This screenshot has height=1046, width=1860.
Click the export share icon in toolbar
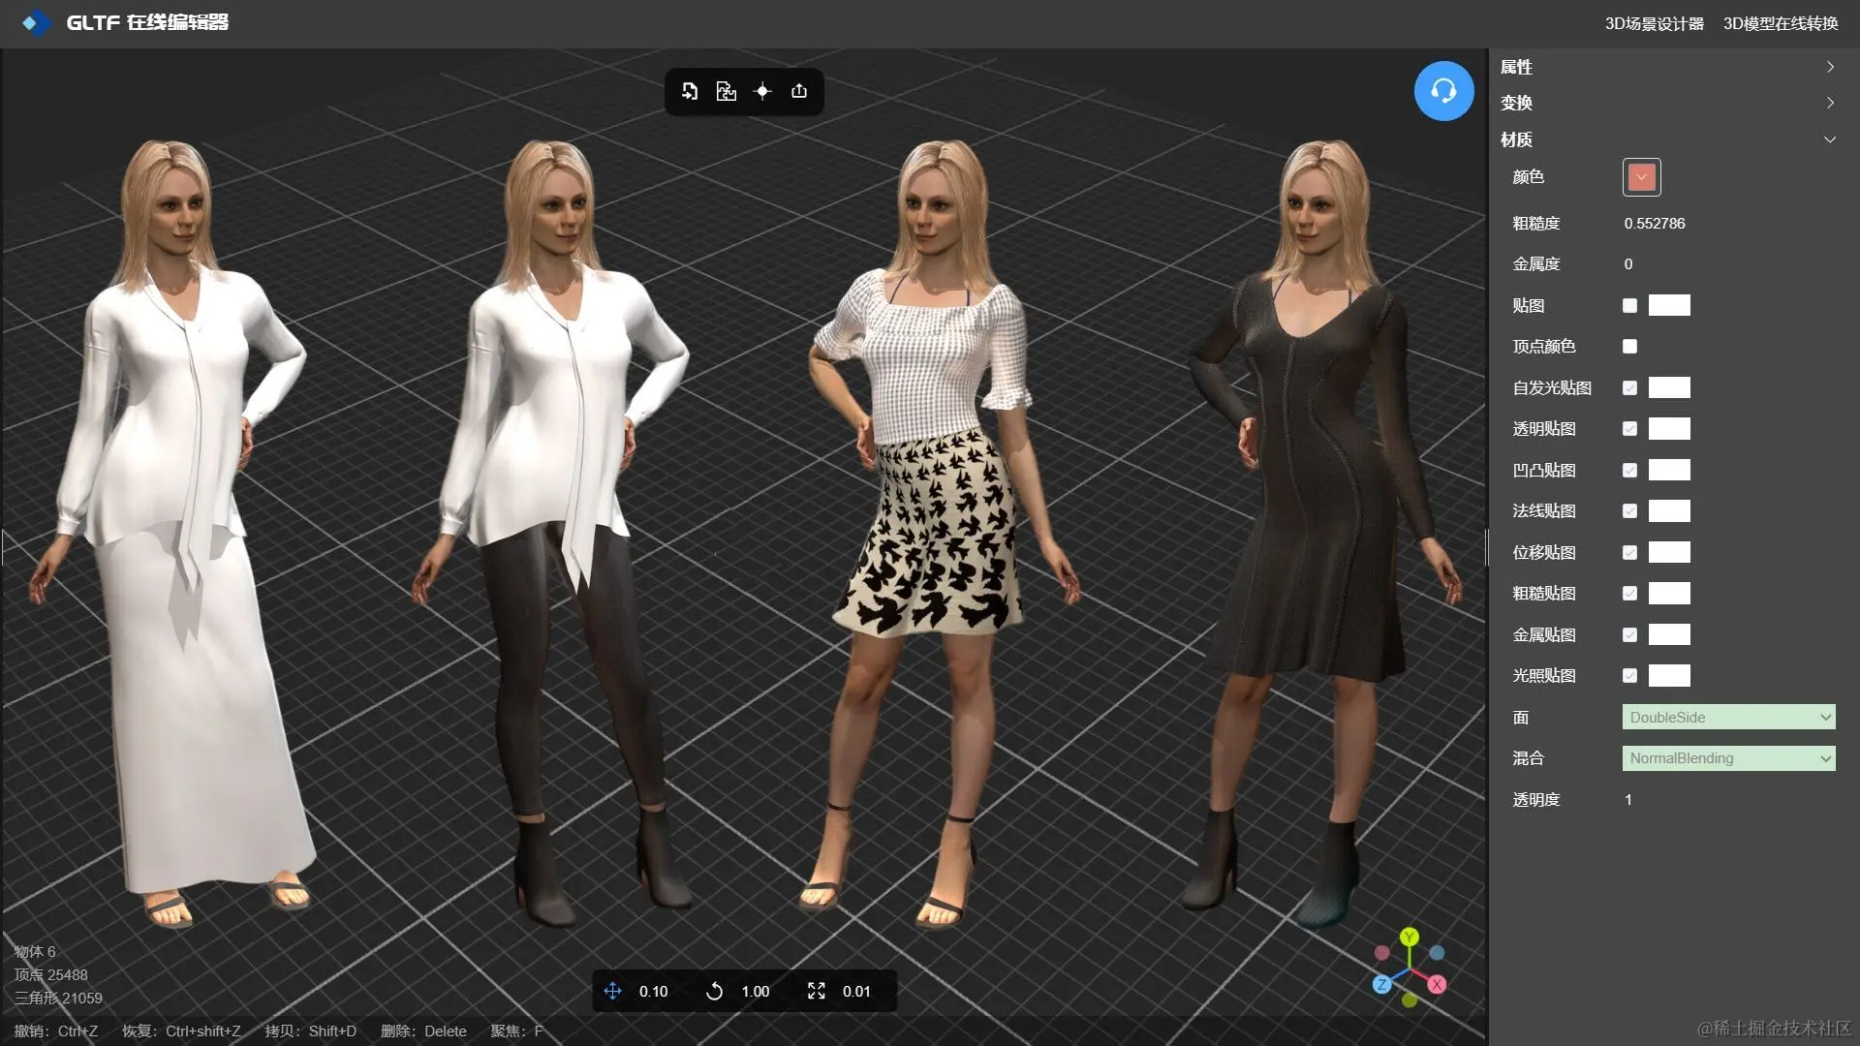pos(799,91)
